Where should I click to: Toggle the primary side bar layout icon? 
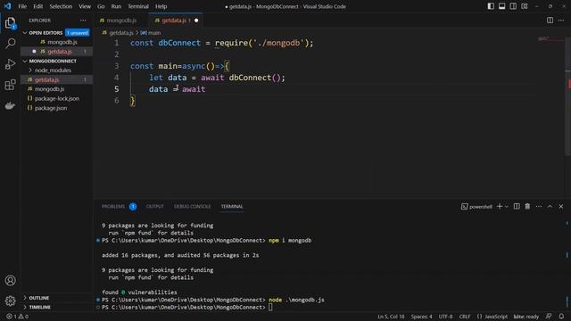[491, 6]
